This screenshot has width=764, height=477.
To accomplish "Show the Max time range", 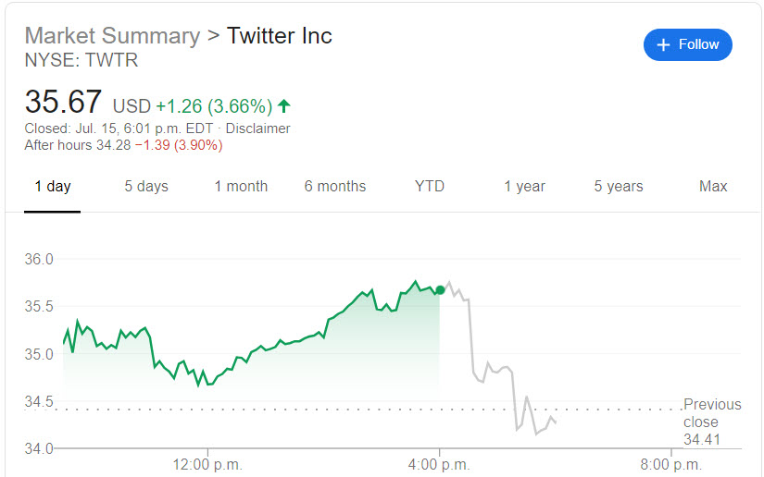I will pos(713,187).
